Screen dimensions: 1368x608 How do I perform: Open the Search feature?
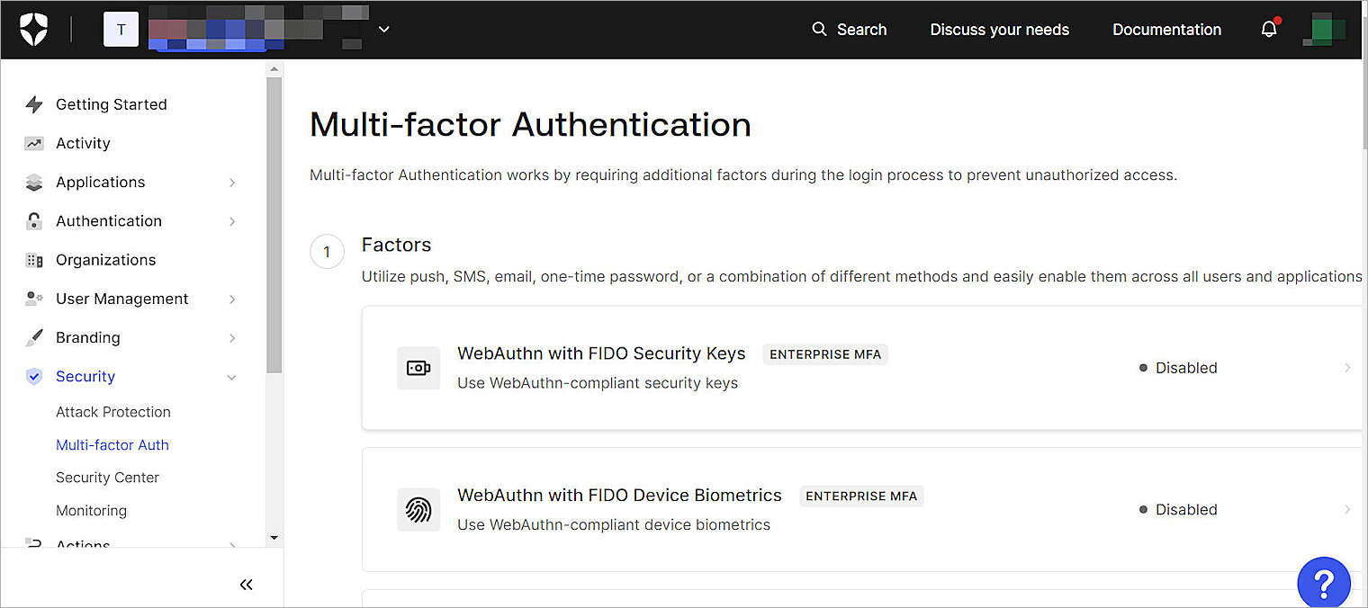847,29
